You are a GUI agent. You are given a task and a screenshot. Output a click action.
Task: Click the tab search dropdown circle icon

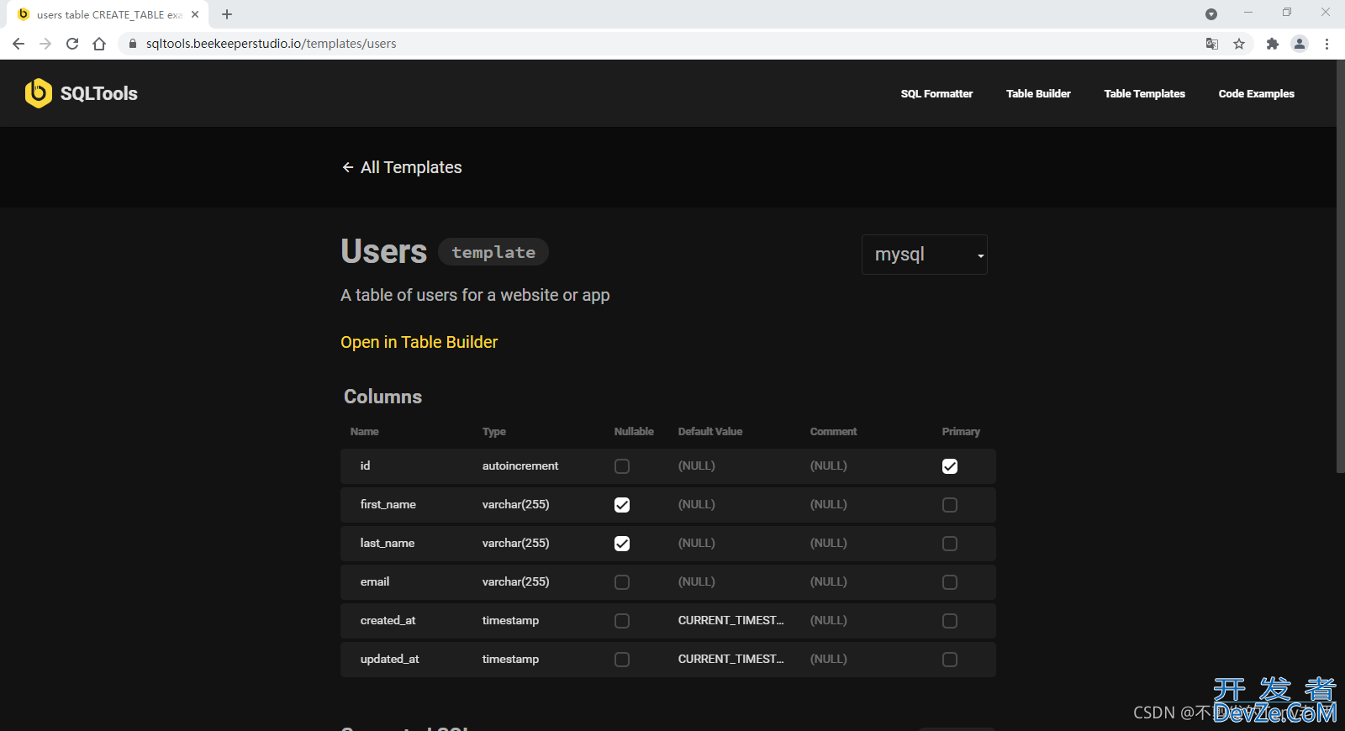[1211, 14]
